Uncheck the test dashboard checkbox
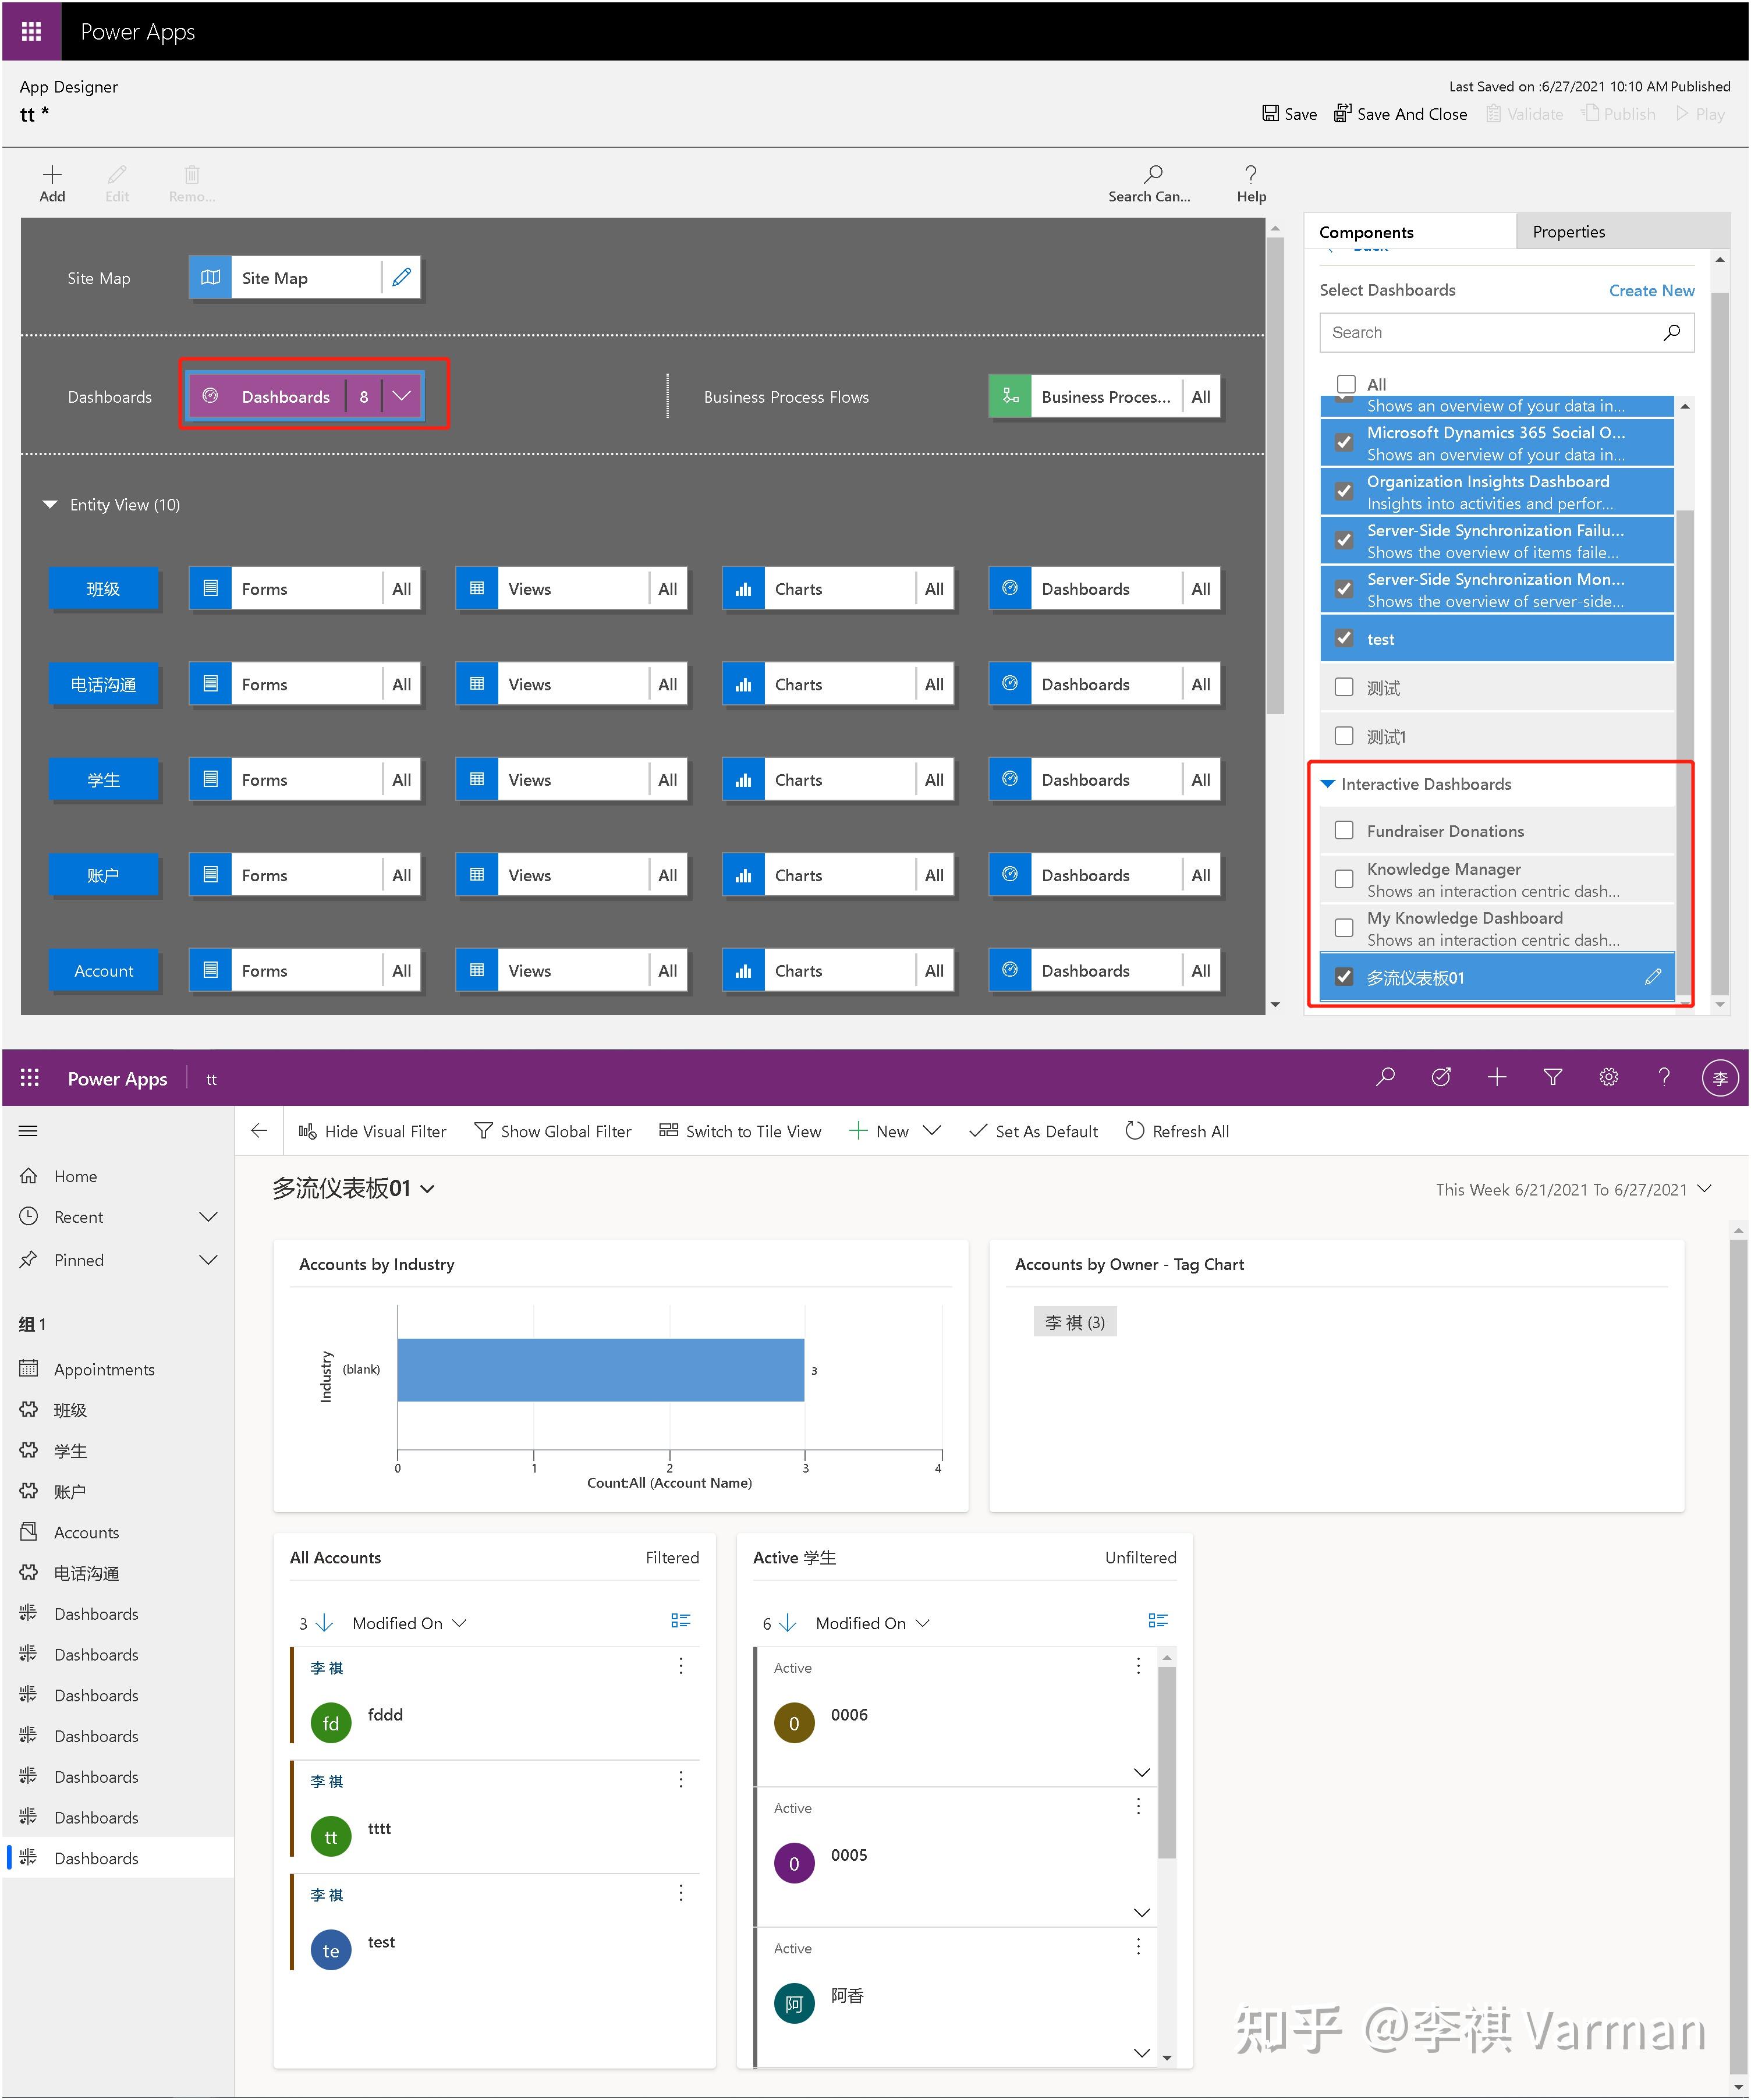1751x2100 pixels. coord(1344,639)
